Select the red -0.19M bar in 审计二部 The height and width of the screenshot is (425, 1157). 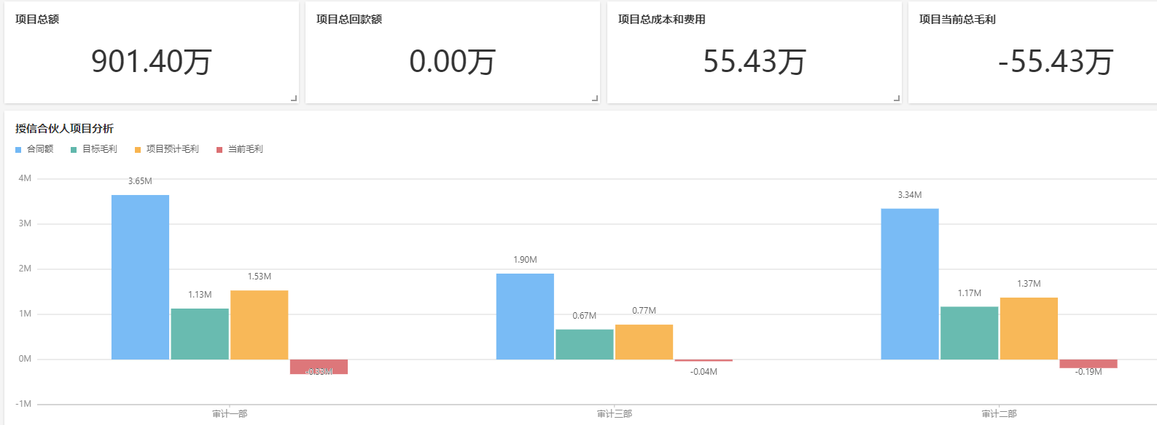pyautogui.click(x=1088, y=363)
